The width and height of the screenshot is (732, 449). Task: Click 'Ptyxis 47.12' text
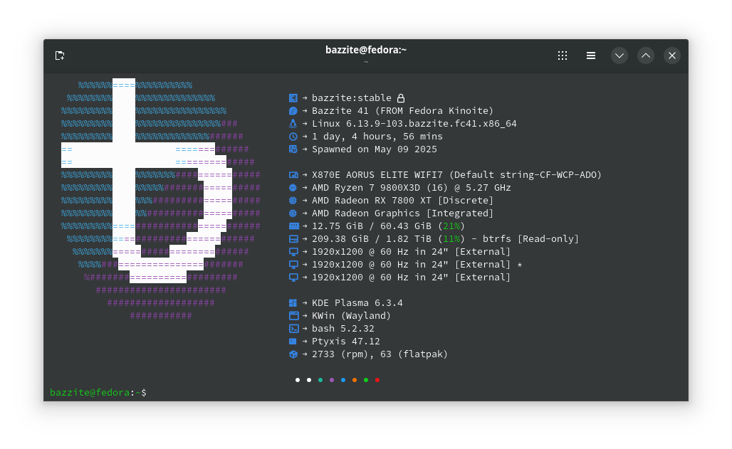click(x=346, y=341)
